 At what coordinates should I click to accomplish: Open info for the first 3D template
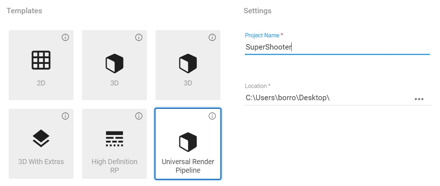coord(139,37)
